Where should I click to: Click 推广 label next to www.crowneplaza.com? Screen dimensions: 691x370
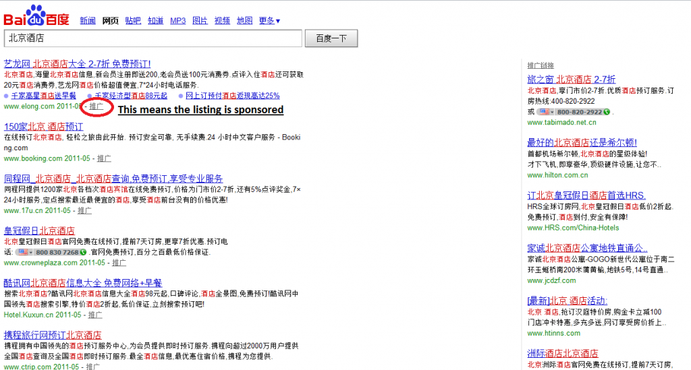click(x=119, y=263)
